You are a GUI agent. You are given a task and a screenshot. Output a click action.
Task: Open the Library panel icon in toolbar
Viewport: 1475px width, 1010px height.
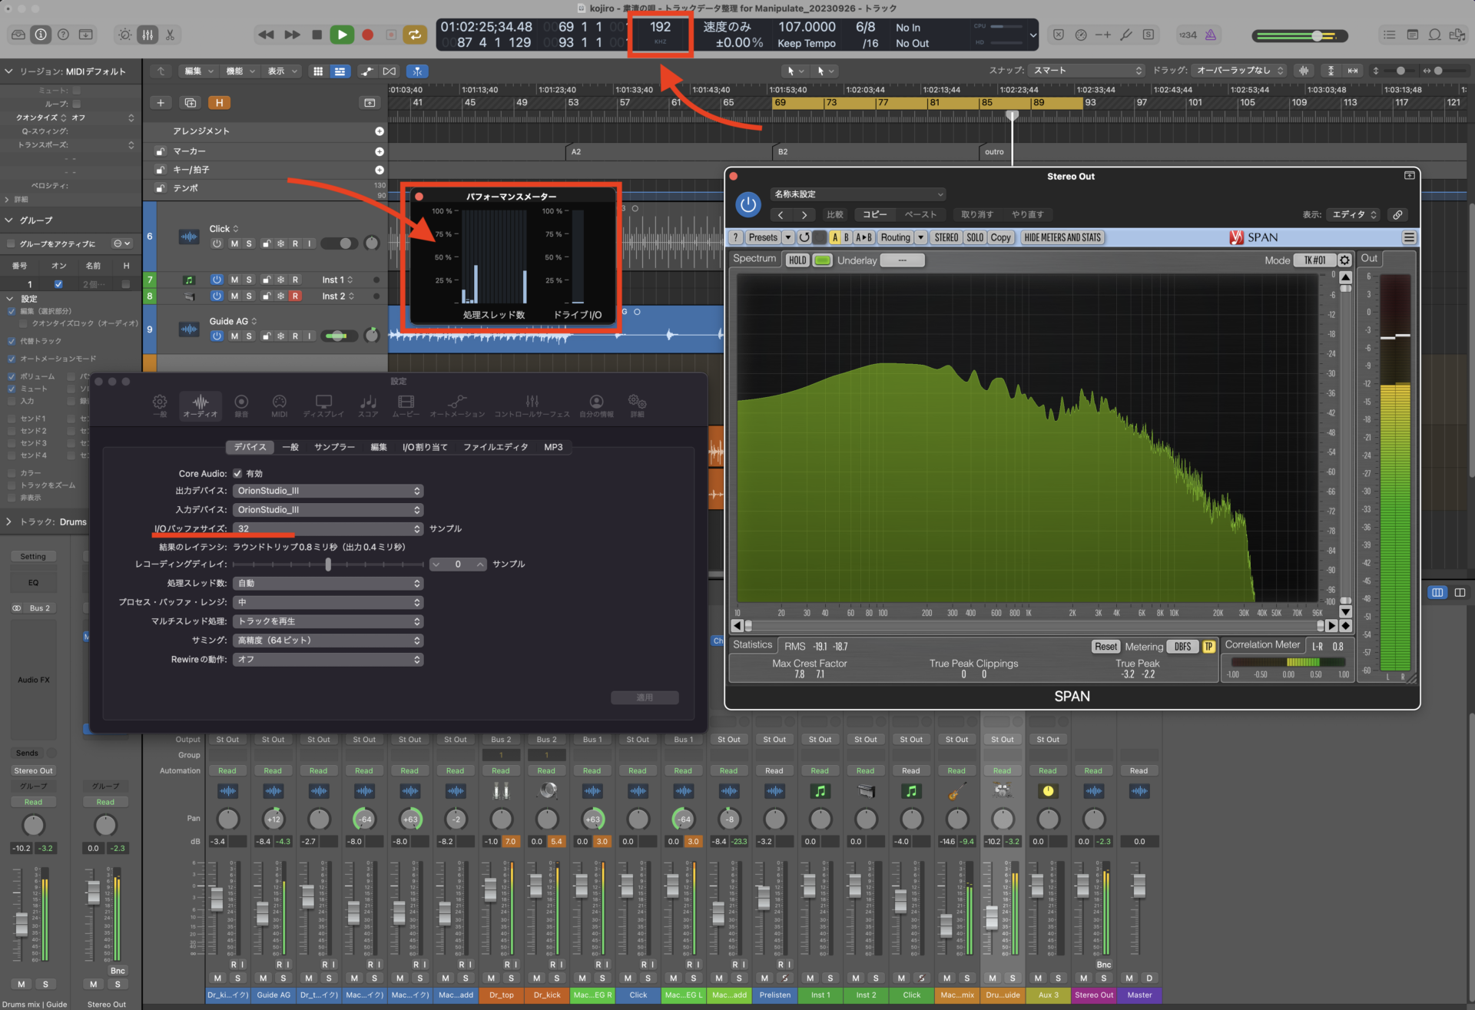pyautogui.click(x=18, y=35)
